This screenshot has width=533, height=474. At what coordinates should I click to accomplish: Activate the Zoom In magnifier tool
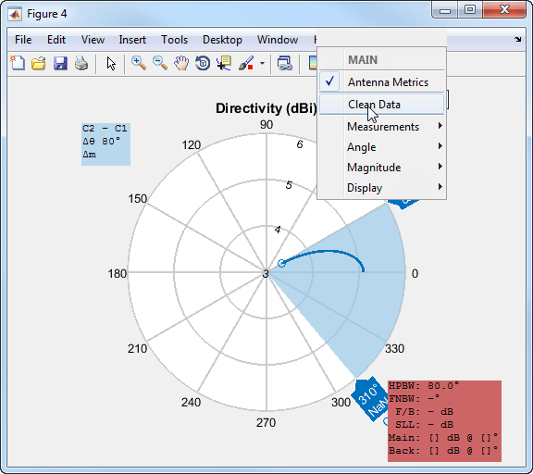click(139, 63)
